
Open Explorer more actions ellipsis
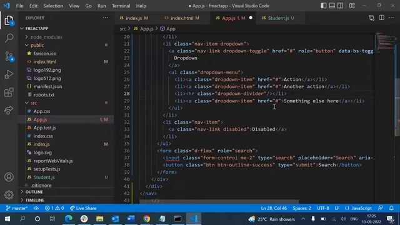click(106, 18)
